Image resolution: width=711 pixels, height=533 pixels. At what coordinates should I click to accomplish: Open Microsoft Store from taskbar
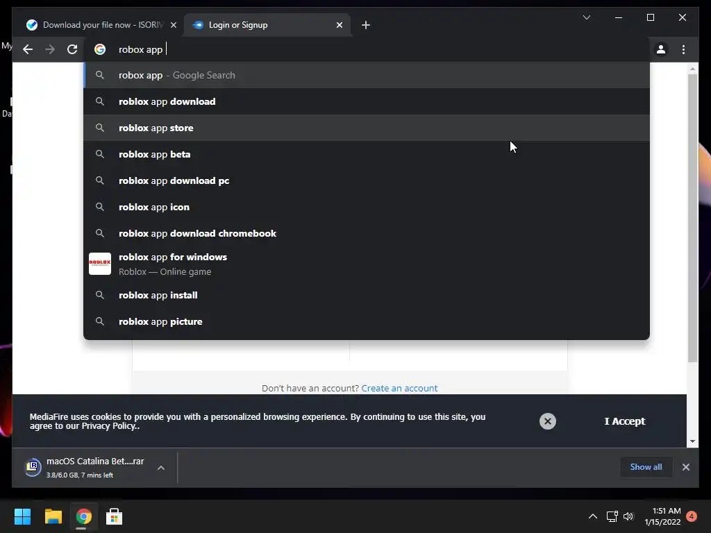114,516
